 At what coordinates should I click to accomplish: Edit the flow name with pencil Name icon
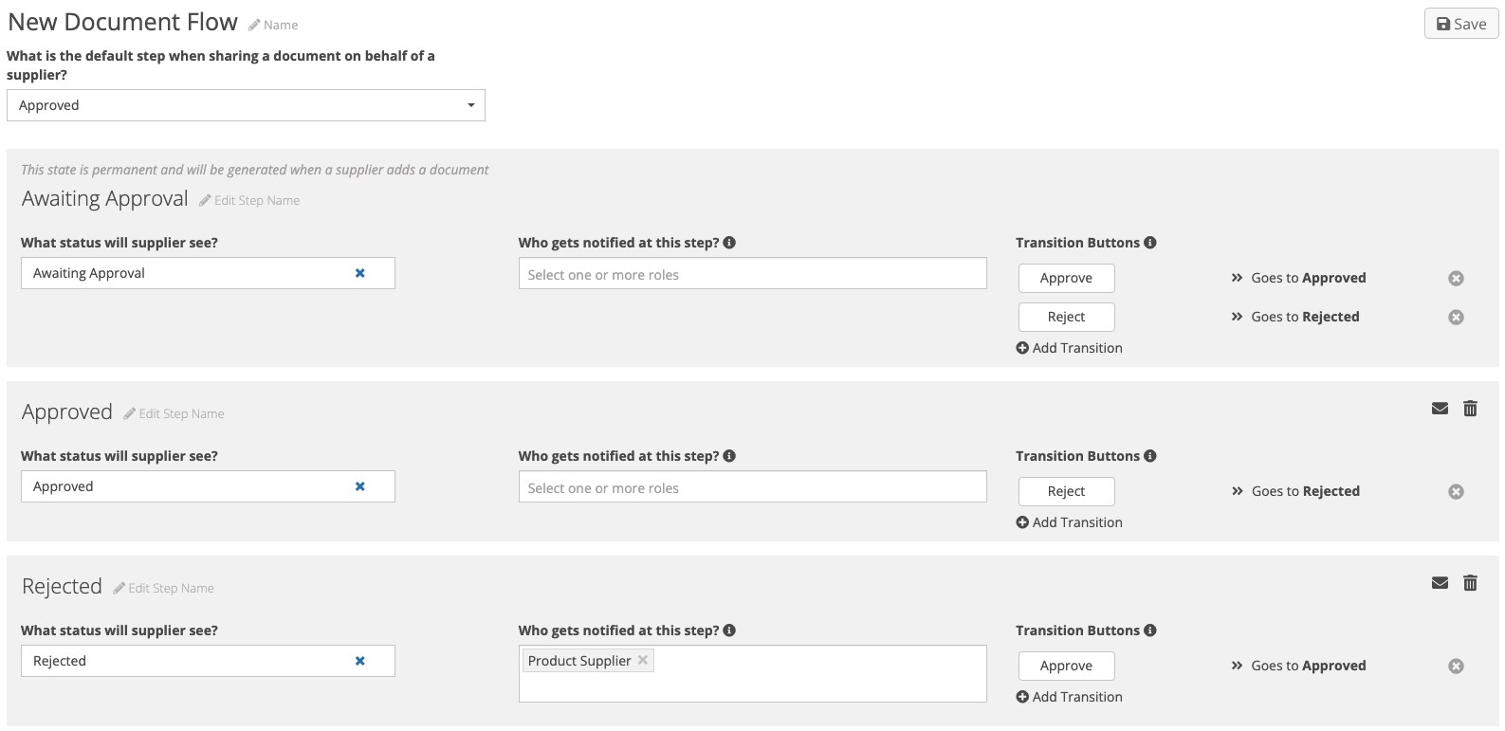(x=273, y=25)
